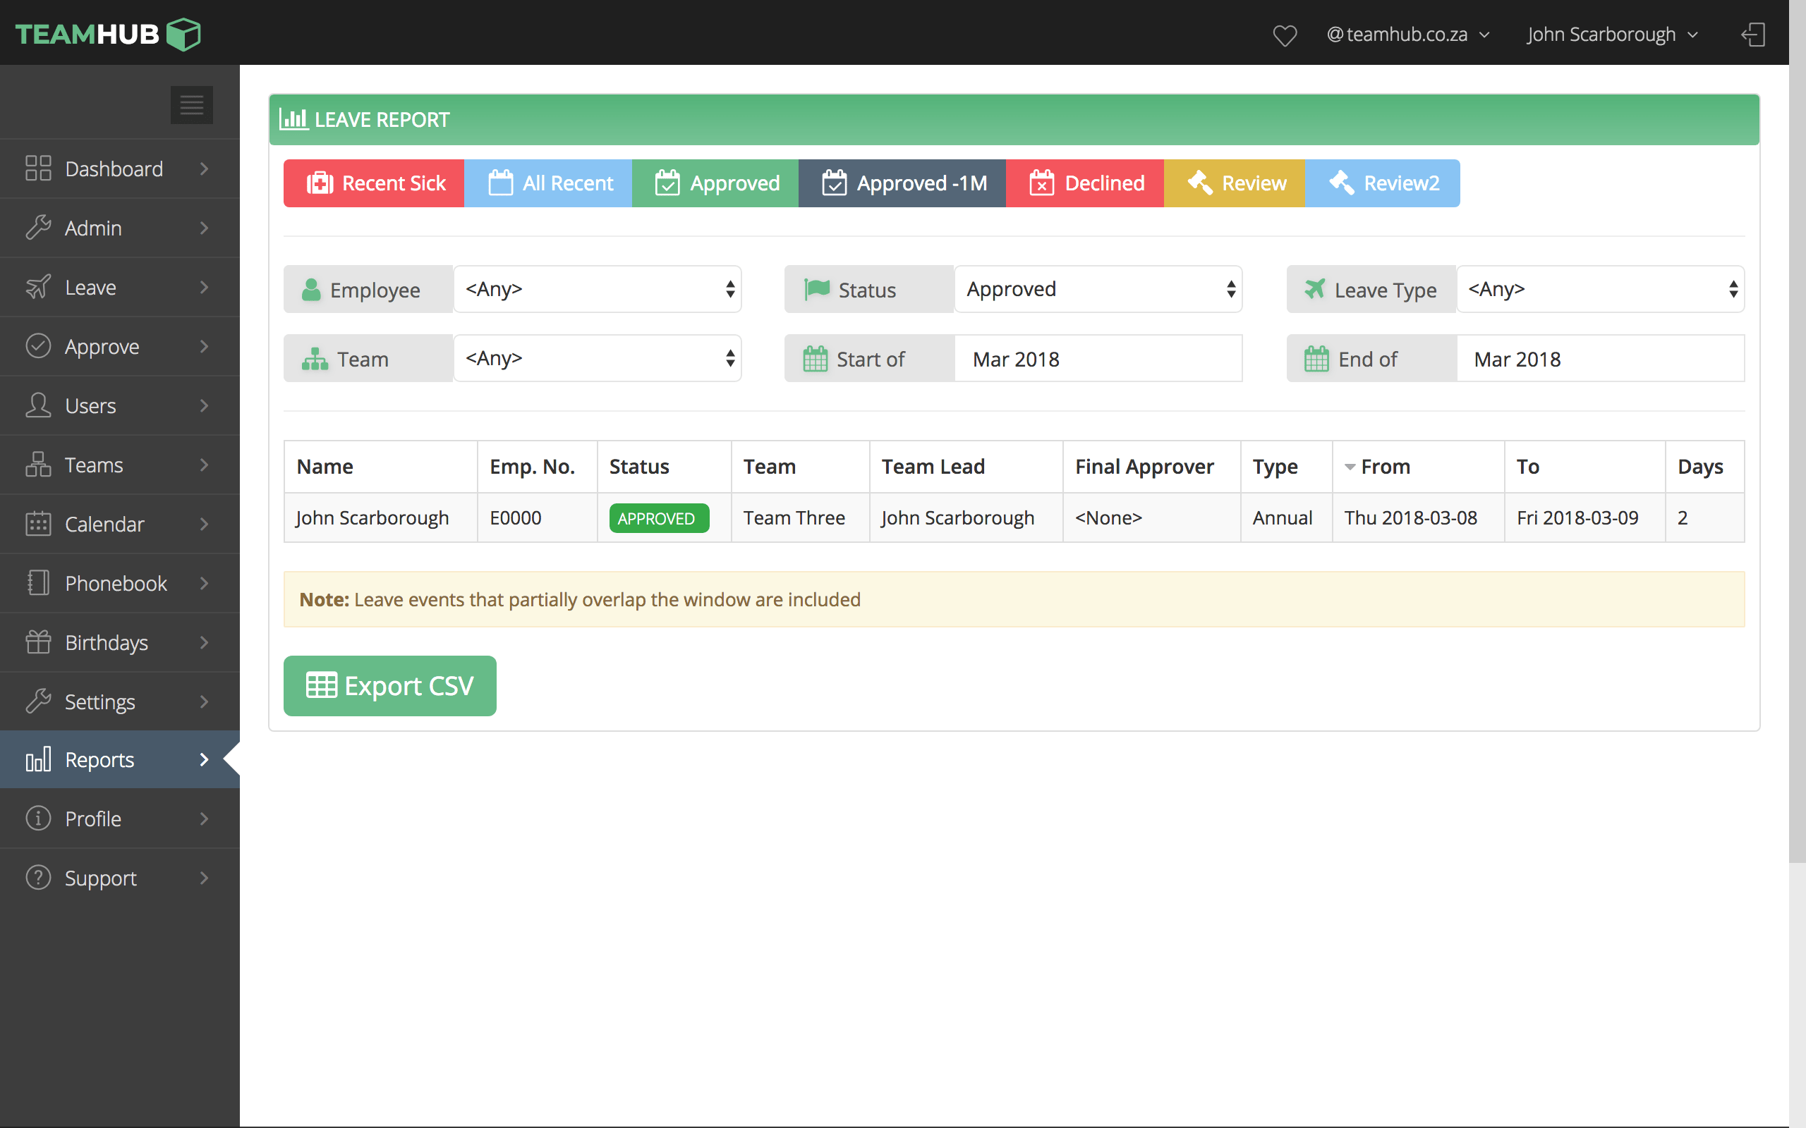Image resolution: width=1806 pixels, height=1128 pixels.
Task: Click the TeamHub cube logo
Action: point(183,35)
